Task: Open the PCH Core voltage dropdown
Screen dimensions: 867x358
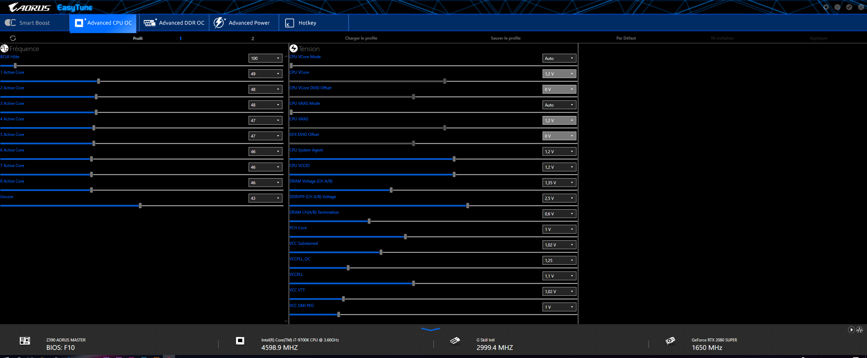Action: 559,229
